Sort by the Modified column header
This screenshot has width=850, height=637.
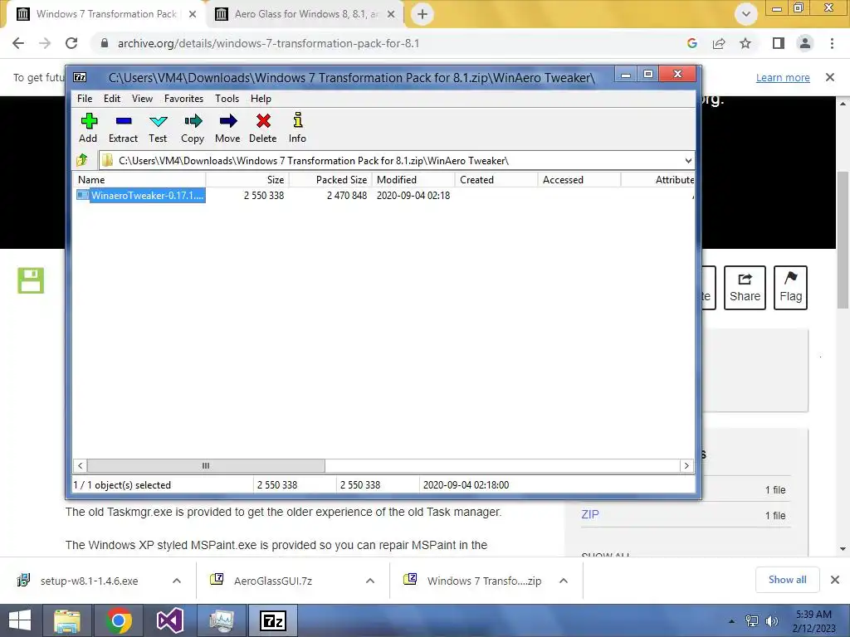(413, 180)
